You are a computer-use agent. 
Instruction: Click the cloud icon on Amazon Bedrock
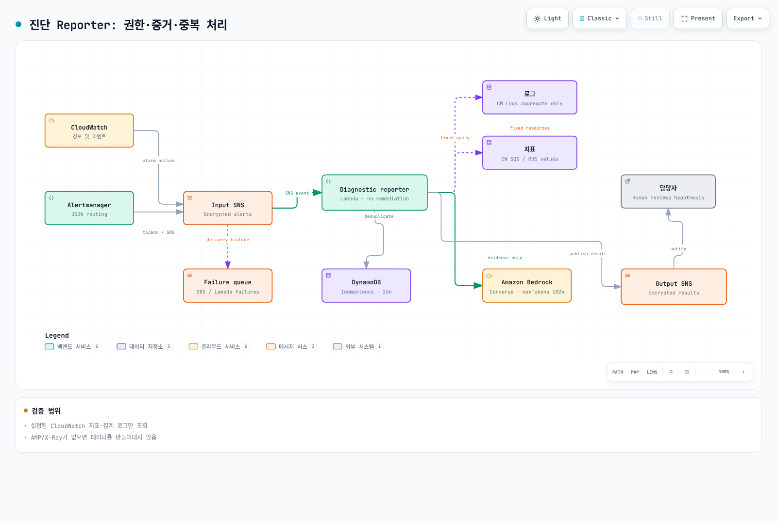489,276
